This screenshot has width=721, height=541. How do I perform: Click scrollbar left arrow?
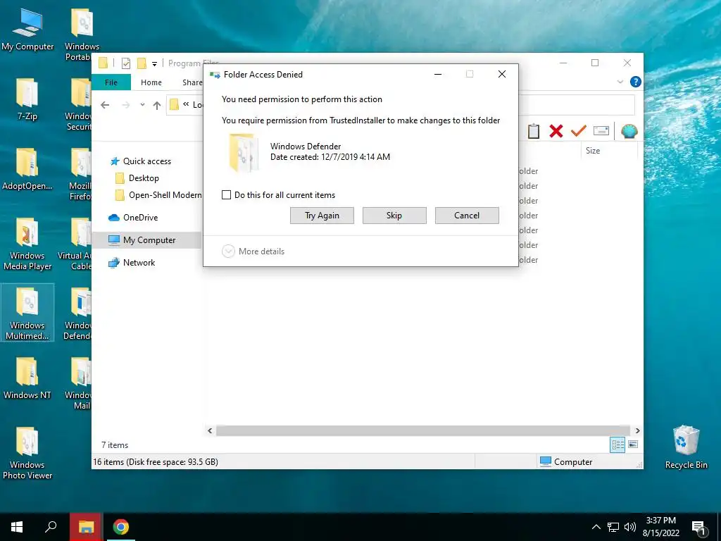210,430
